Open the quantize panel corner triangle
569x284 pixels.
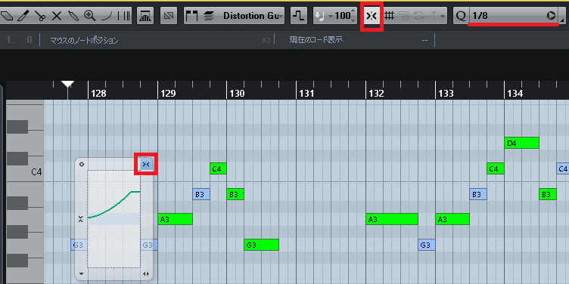coord(563,20)
